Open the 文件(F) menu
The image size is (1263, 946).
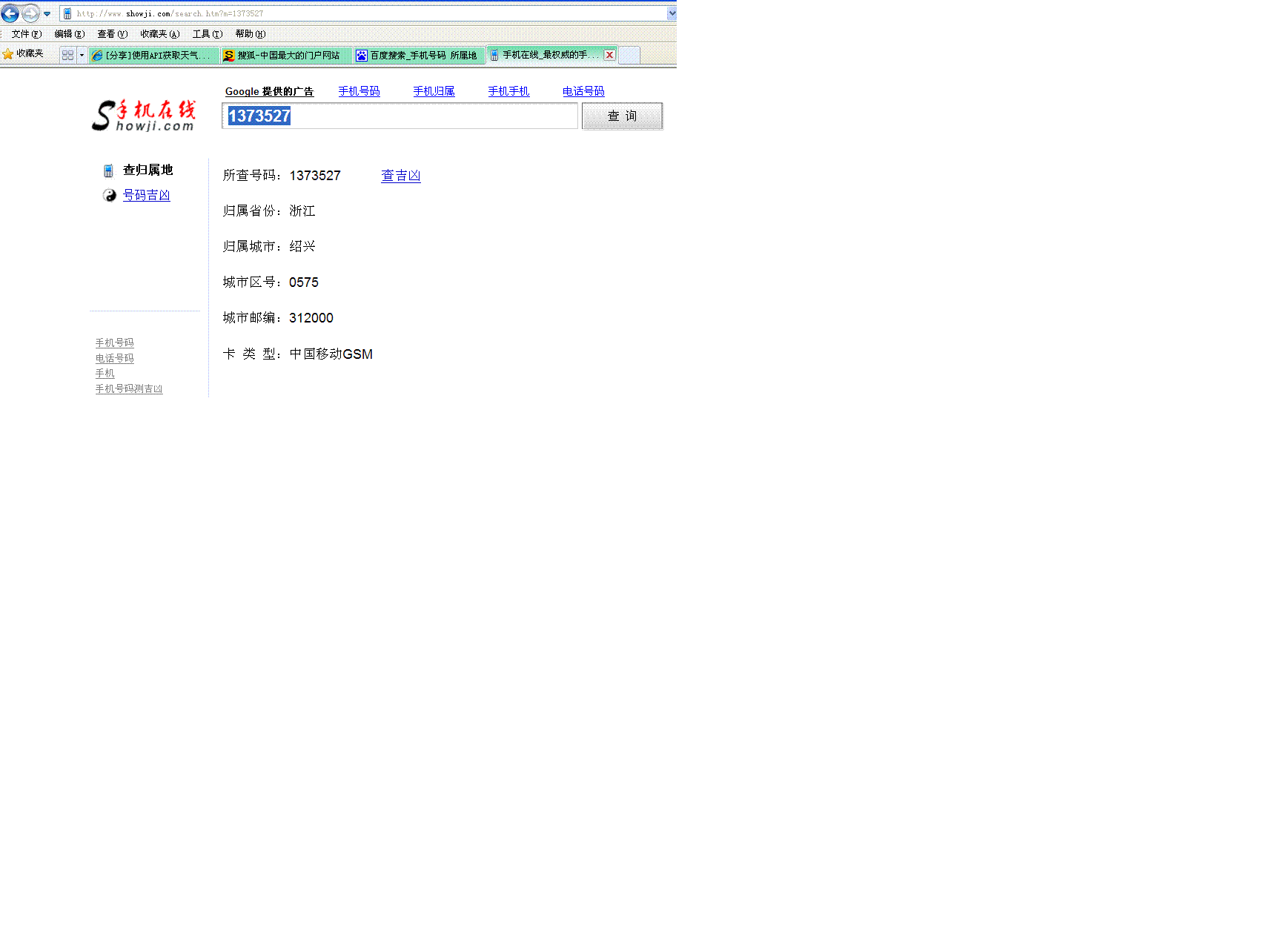pyautogui.click(x=26, y=34)
